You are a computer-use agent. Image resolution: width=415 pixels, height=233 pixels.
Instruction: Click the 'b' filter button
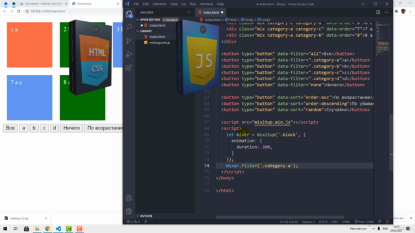point(34,128)
